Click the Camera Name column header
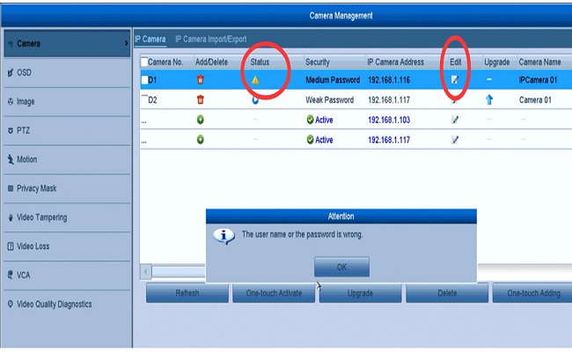The width and height of the screenshot is (572, 352). coord(540,62)
